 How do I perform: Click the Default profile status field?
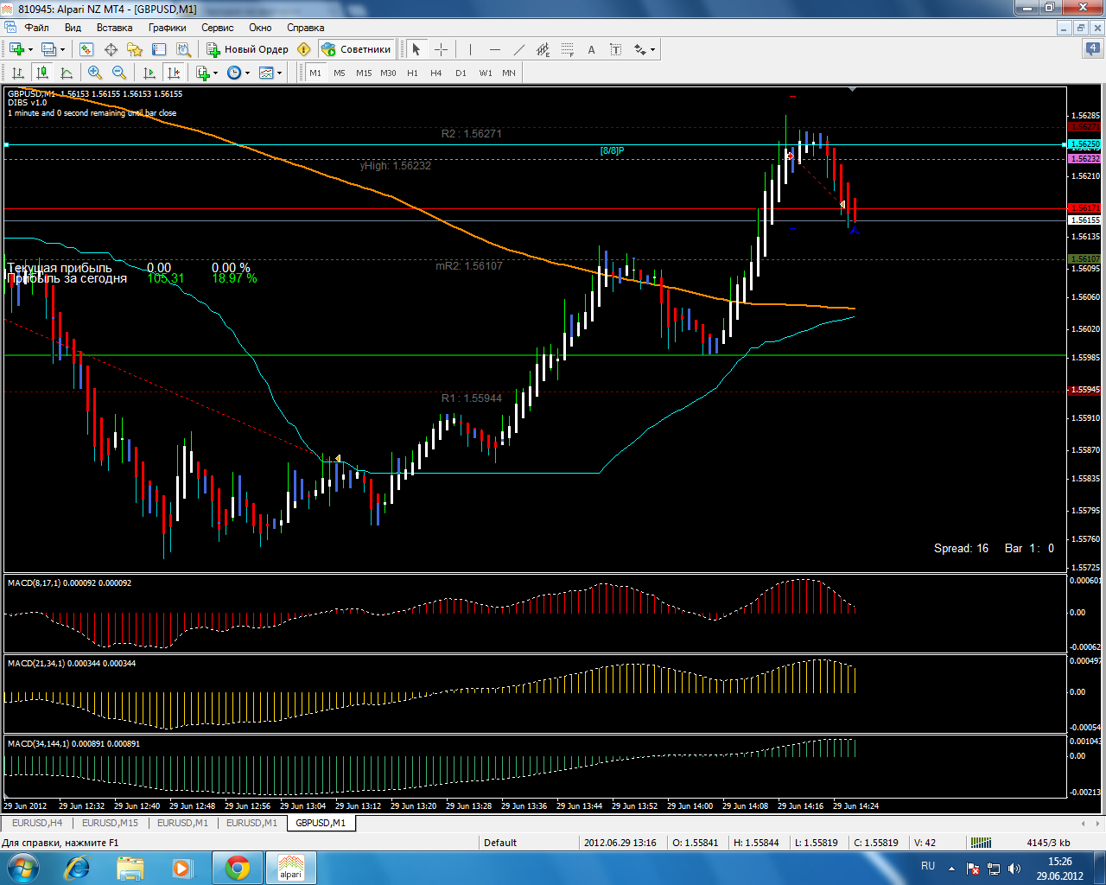pos(528,843)
